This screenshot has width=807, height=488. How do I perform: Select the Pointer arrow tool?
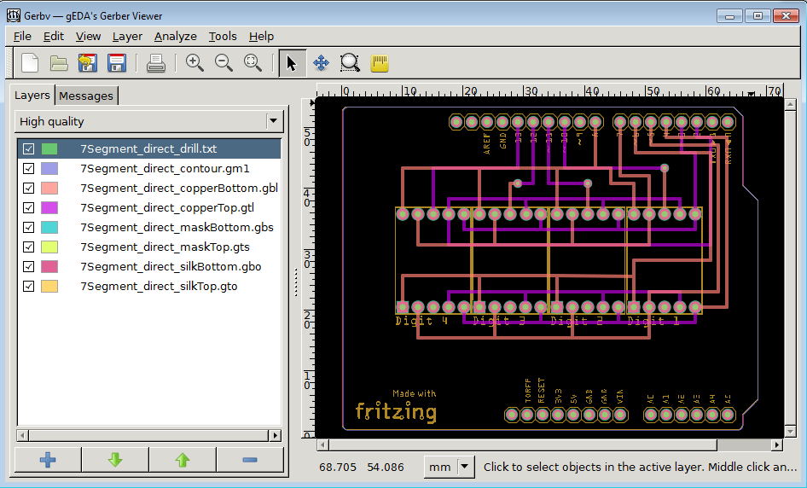pyautogui.click(x=292, y=63)
